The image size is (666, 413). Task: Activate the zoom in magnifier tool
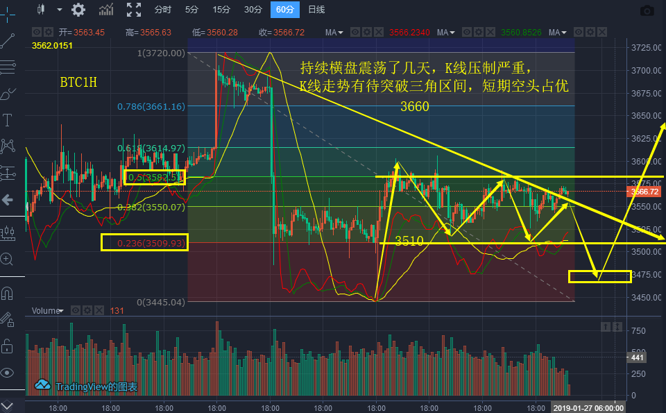click(7, 259)
